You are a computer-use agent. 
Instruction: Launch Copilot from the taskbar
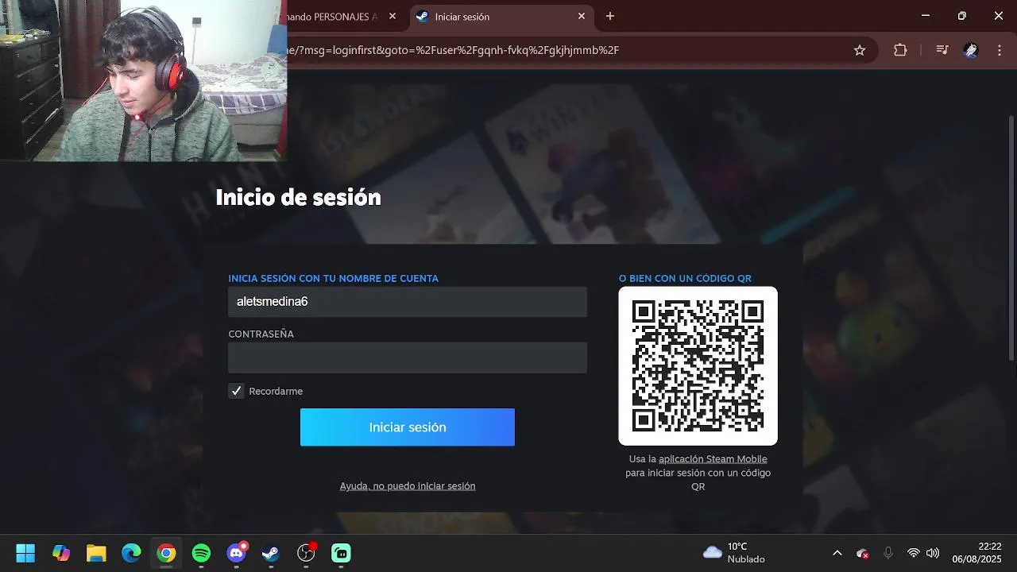pyautogui.click(x=61, y=553)
